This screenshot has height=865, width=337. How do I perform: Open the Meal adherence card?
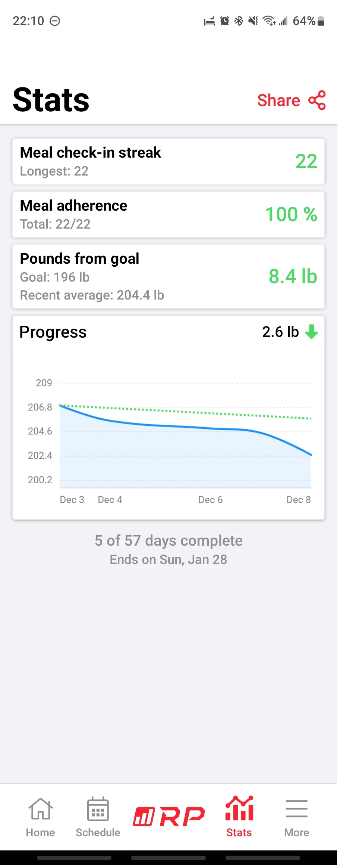[168, 214]
